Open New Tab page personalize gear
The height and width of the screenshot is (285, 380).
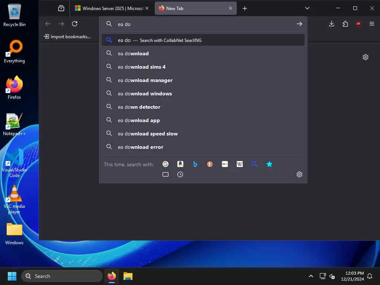(366, 57)
